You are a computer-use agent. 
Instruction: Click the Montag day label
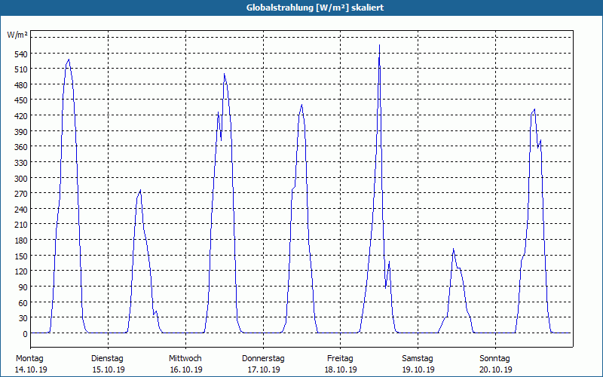[x=29, y=359]
